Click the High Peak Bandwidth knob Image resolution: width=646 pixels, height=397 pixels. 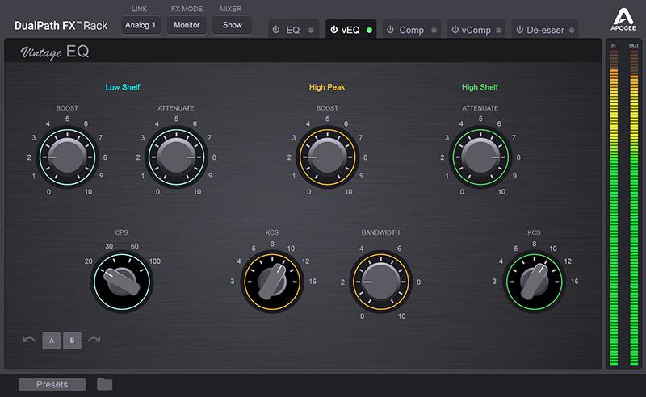(x=380, y=281)
